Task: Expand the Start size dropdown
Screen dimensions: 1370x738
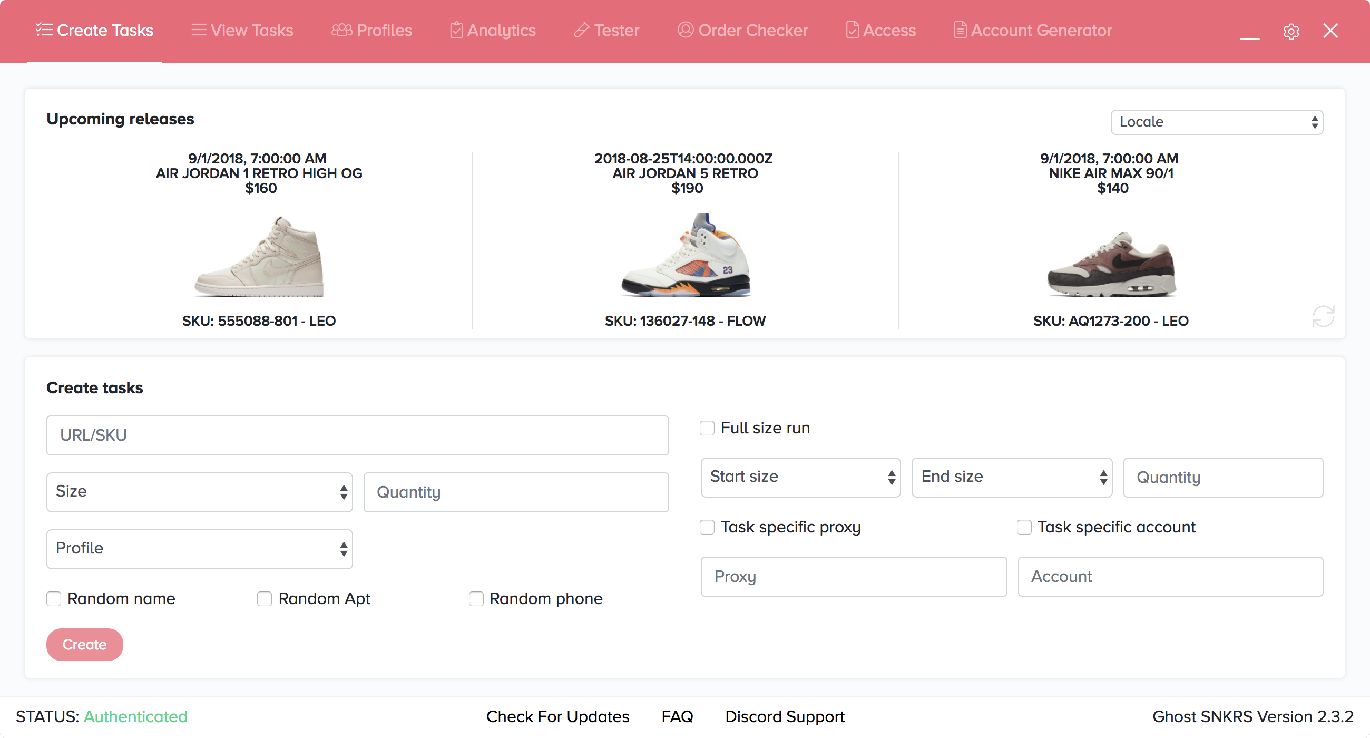Action: (800, 477)
